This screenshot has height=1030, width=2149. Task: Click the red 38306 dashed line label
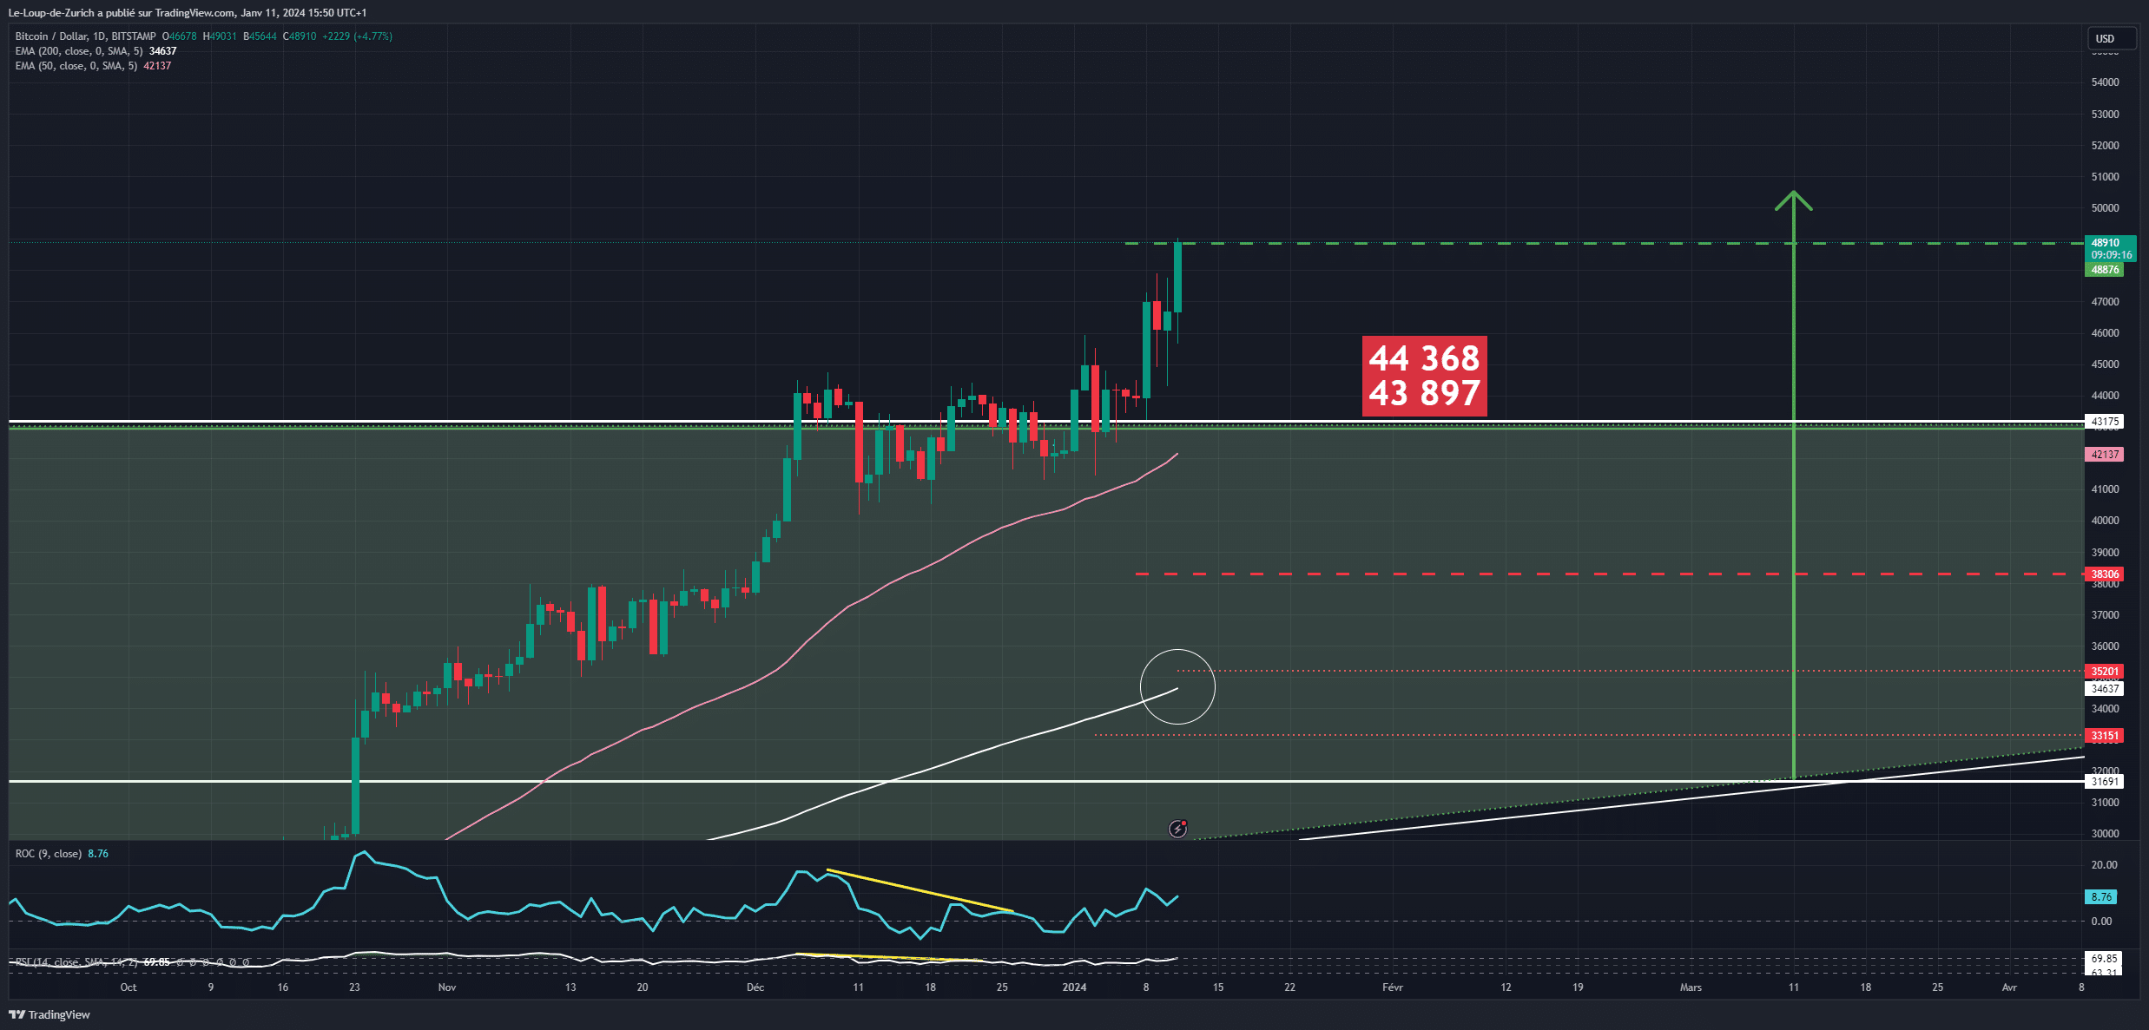click(2105, 574)
